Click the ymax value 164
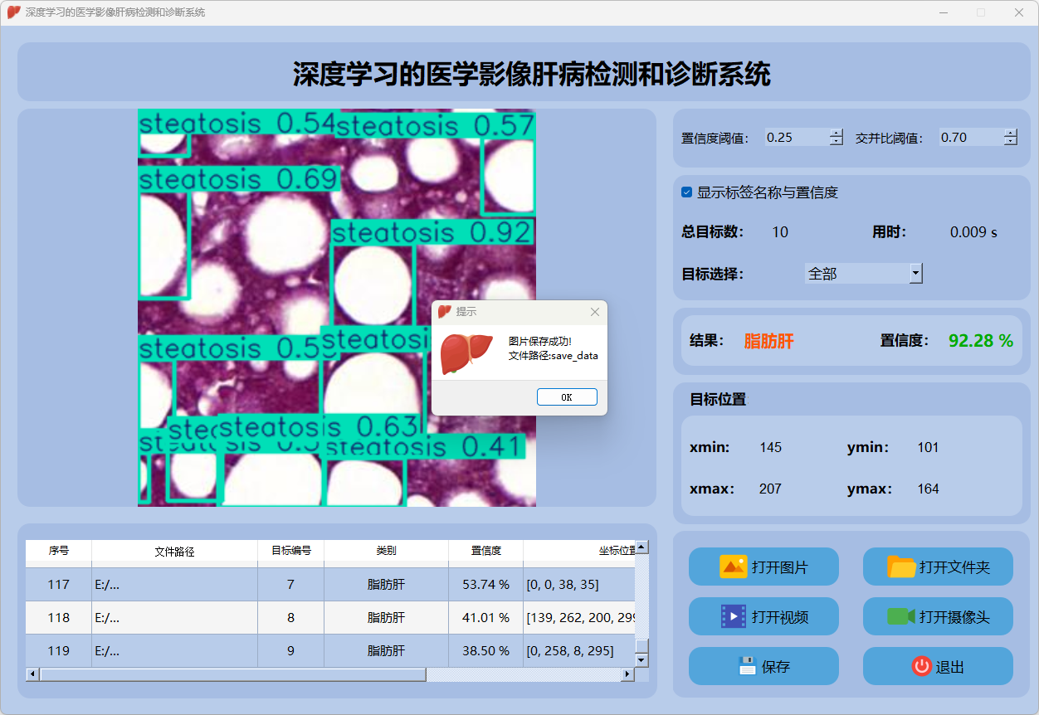 point(928,489)
